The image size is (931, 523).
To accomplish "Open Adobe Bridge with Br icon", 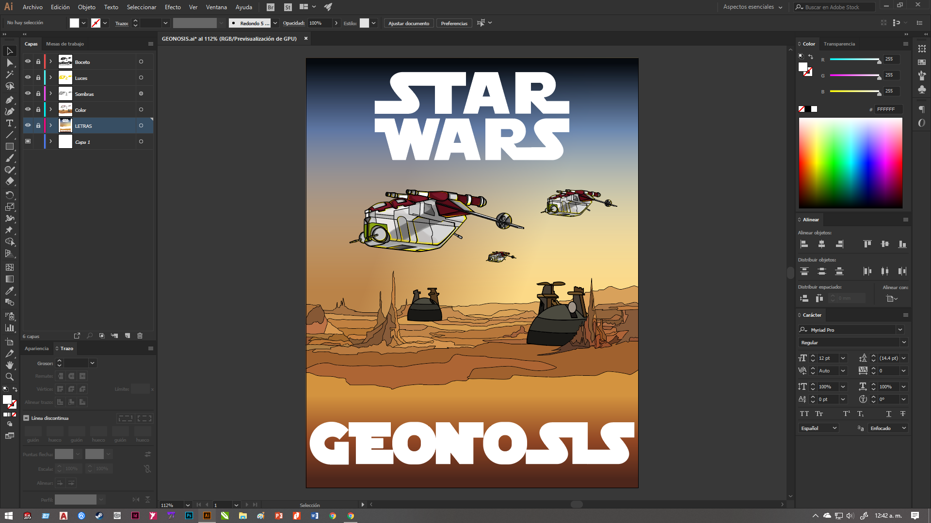I will (271, 7).
